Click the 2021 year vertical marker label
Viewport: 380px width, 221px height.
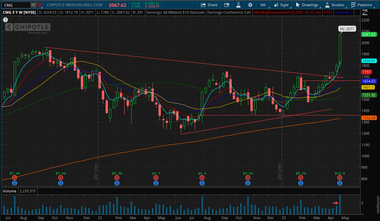coord(96,171)
